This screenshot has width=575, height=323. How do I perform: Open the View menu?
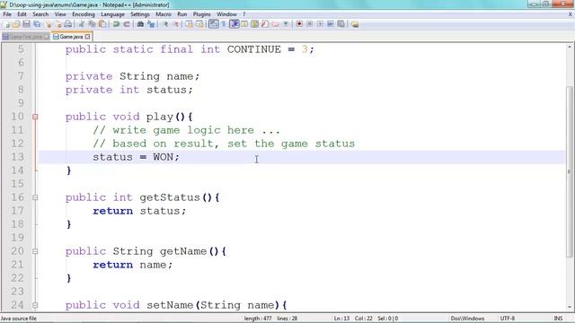[x=60, y=14]
